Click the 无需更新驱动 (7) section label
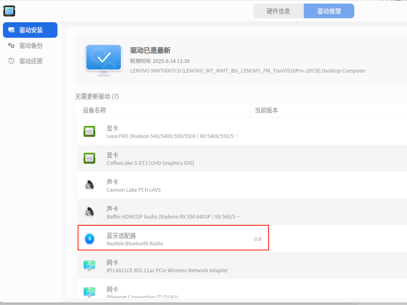The height and width of the screenshot is (305, 407). [x=97, y=96]
